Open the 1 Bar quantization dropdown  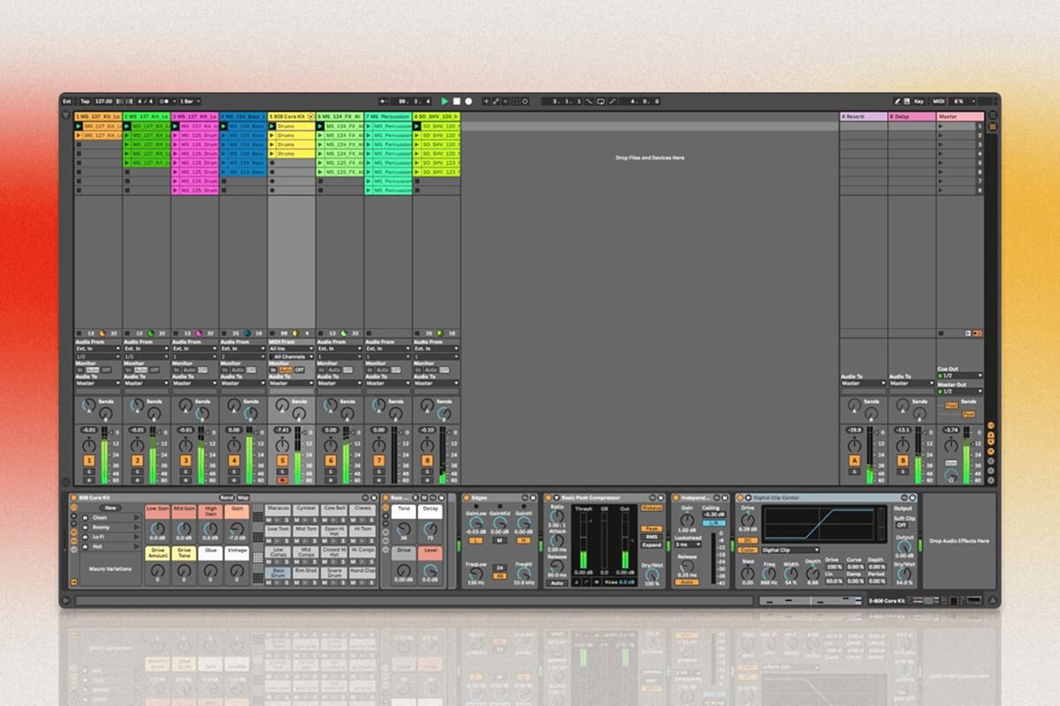pyautogui.click(x=191, y=101)
